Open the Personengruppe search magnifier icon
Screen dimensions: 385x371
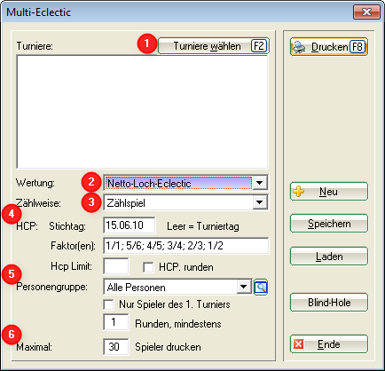click(x=261, y=287)
